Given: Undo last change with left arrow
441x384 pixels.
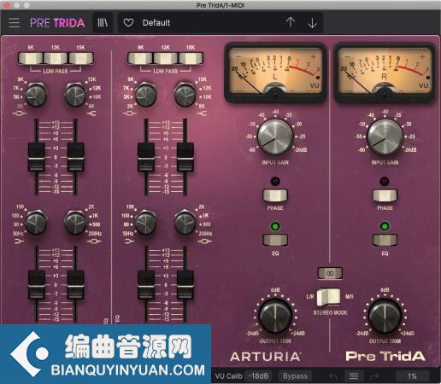Looking at the screenshot, I should tap(332, 376).
